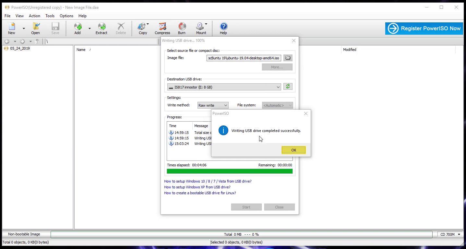Open the Action menu

pos(34,16)
